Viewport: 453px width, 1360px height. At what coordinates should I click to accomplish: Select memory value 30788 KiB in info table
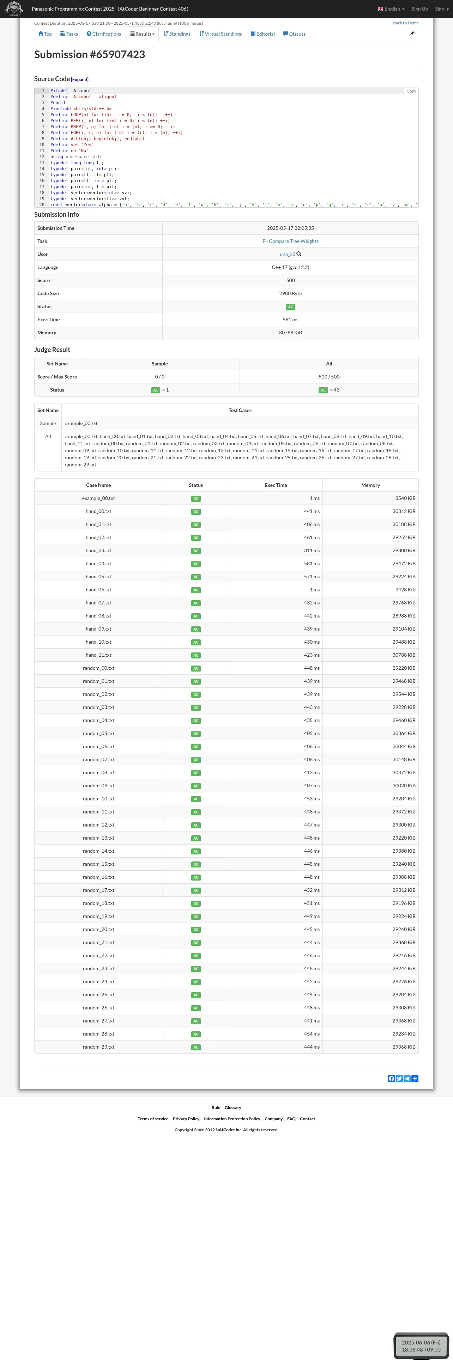click(291, 333)
